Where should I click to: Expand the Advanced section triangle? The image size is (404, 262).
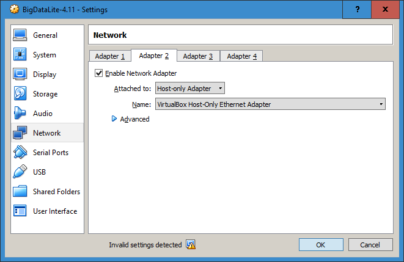point(114,118)
